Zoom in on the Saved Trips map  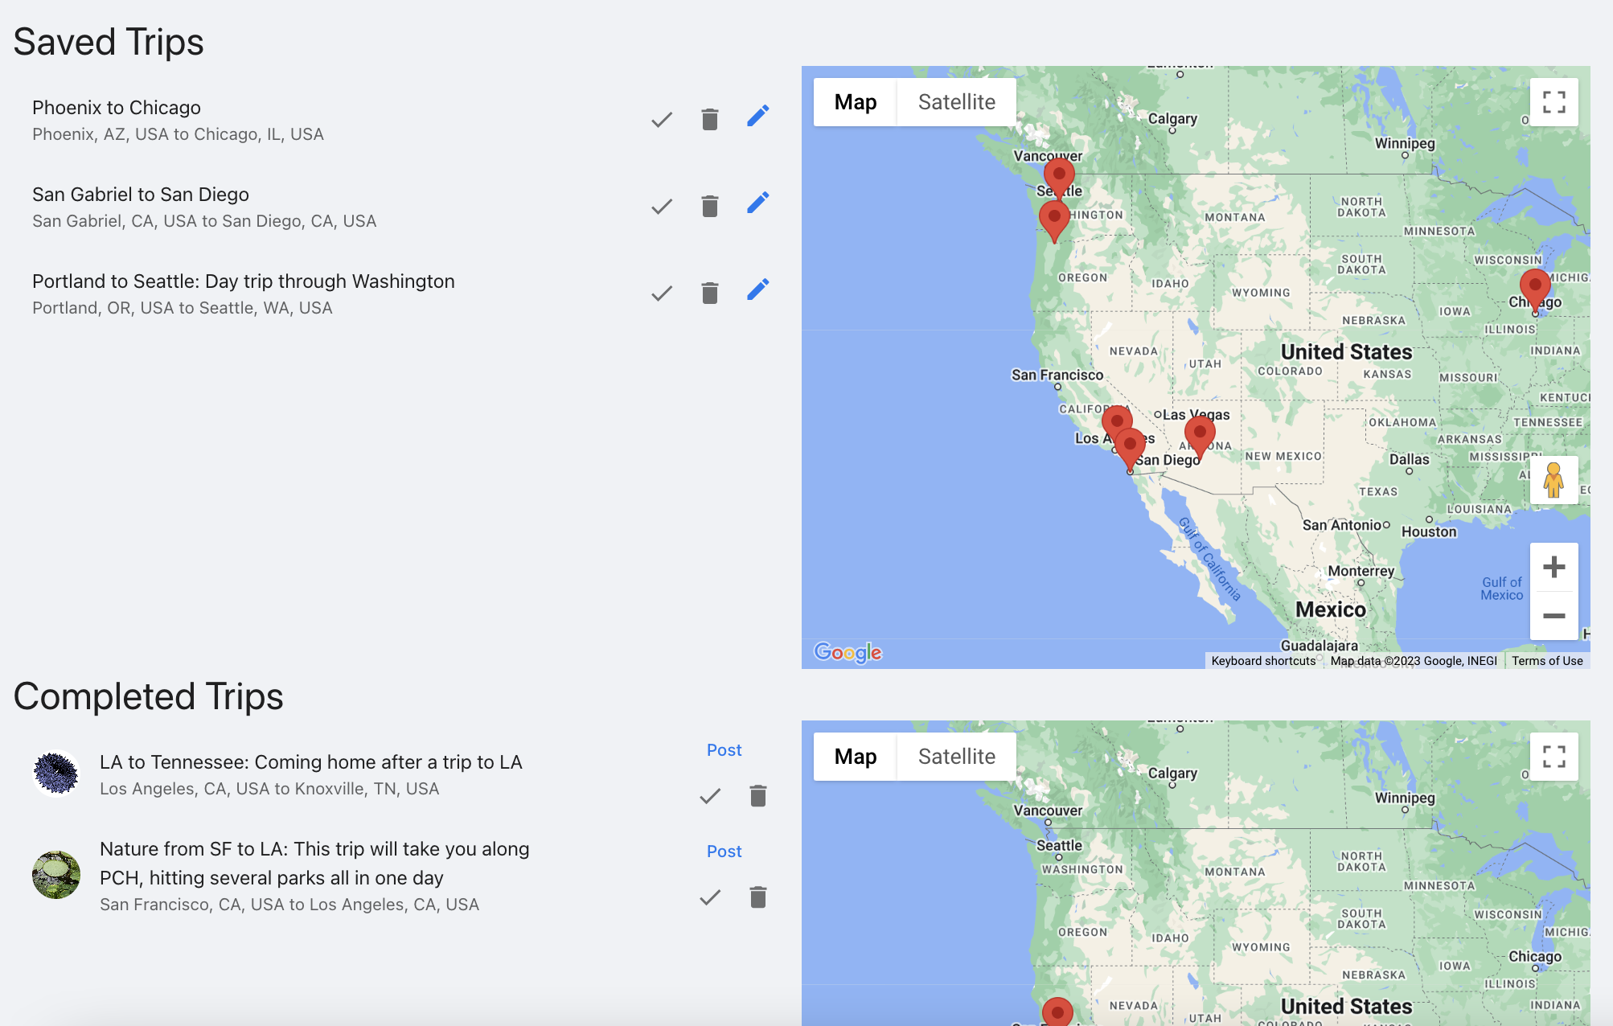(1553, 568)
